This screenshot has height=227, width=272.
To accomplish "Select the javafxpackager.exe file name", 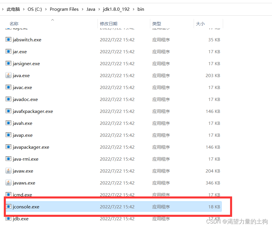I will (x=33, y=111).
